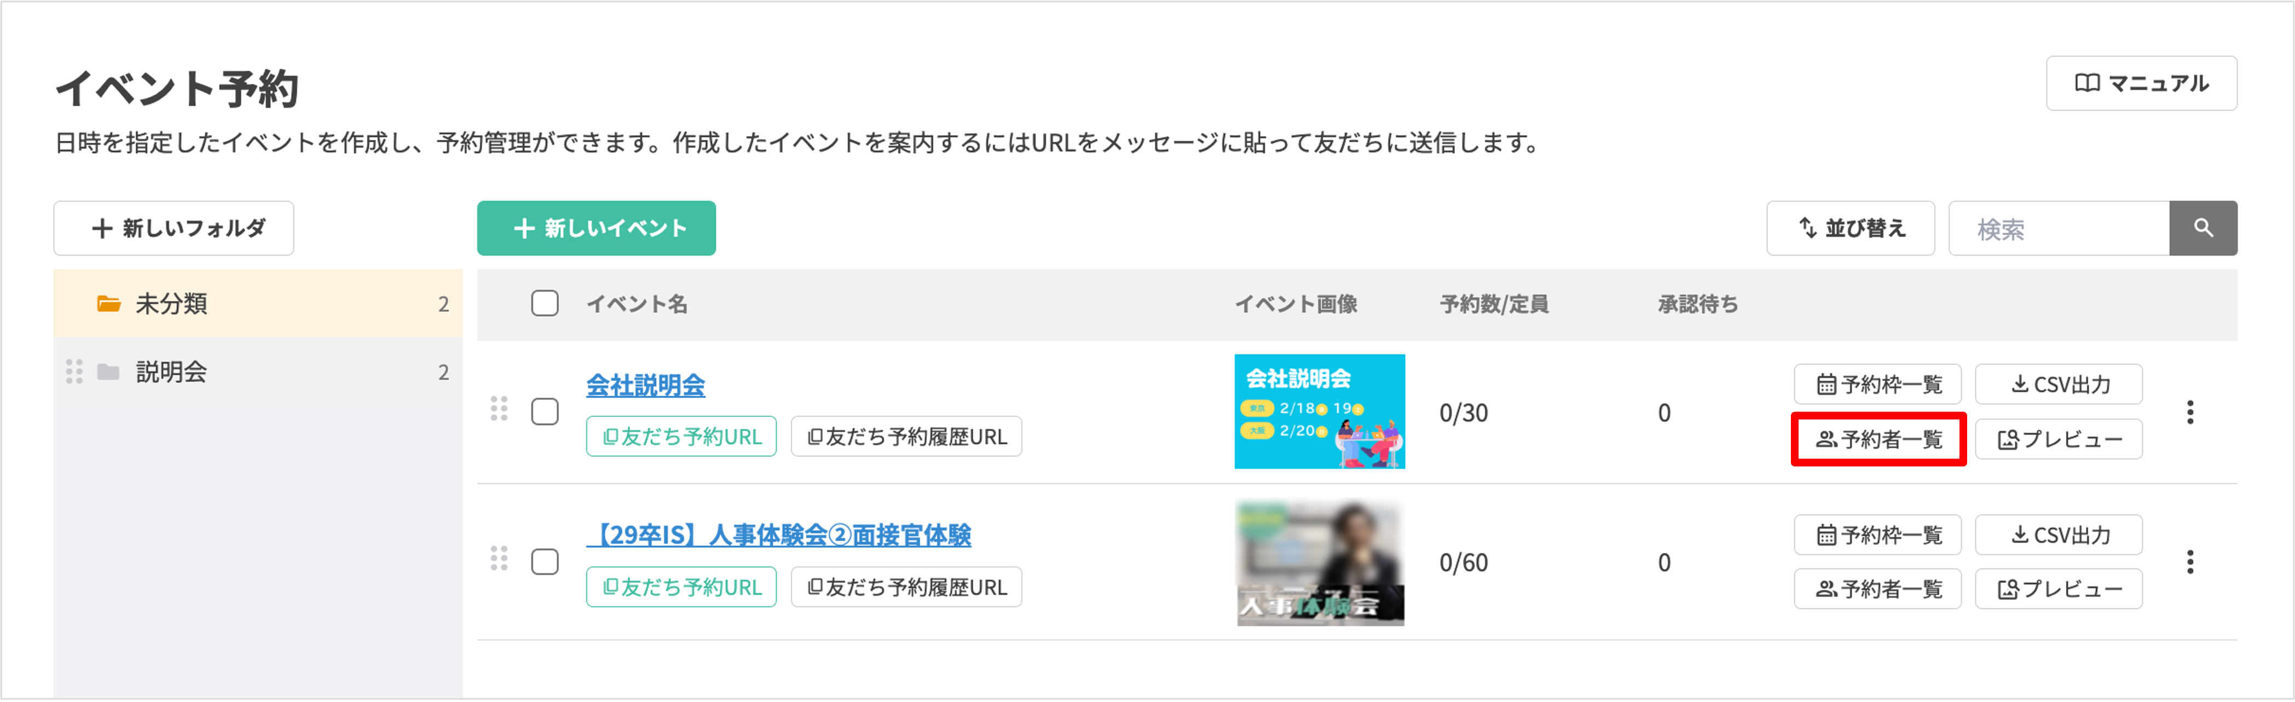Viewport: 2295px width, 702px height.
Task: Open the three-dot menu for 人事体験会 event
Action: (x=2190, y=562)
